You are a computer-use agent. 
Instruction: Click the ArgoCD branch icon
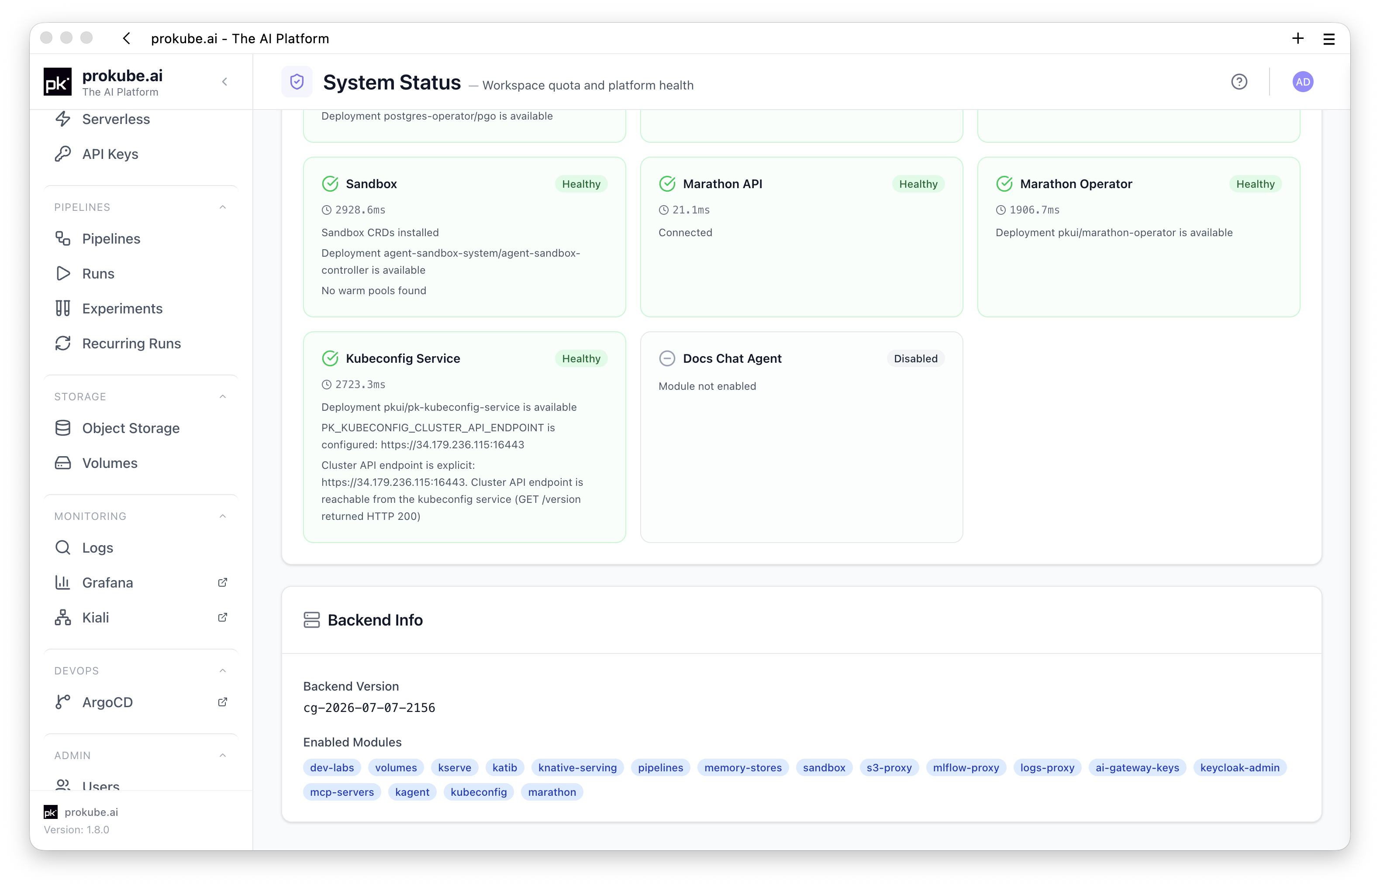[63, 702]
